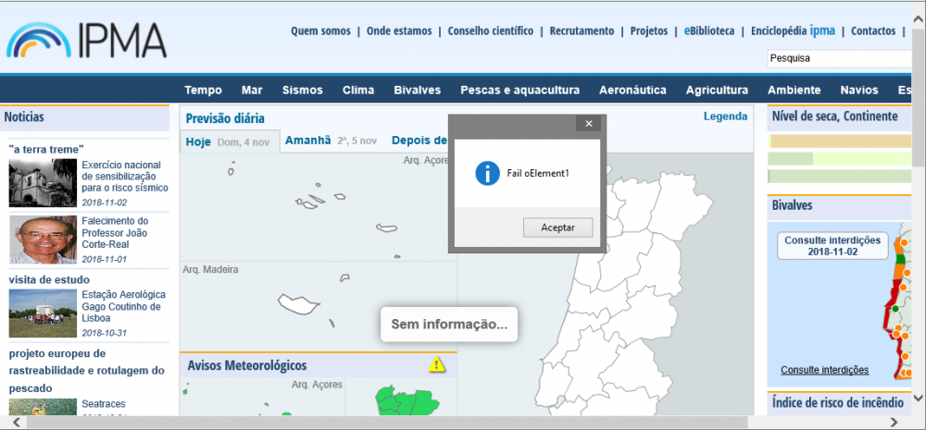
Task: Open the Projetos link
Action: [648, 31]
